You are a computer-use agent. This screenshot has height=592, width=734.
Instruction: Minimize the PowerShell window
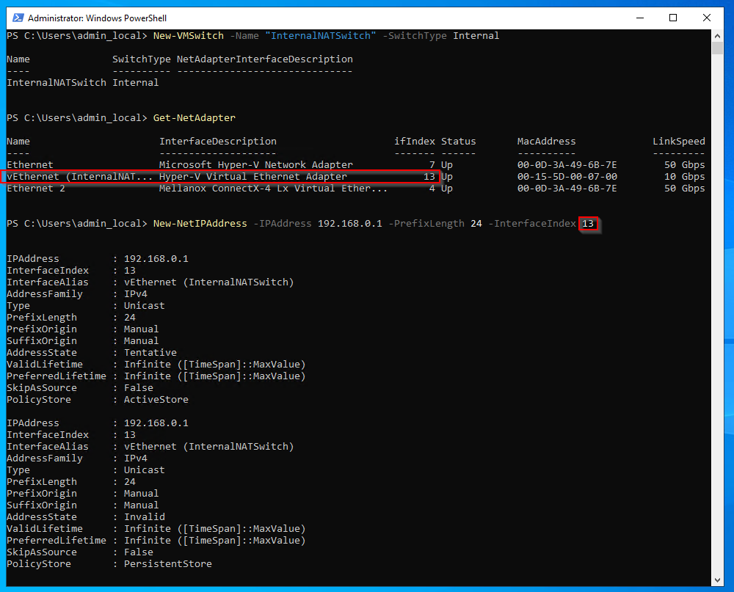tap(640, 18)
